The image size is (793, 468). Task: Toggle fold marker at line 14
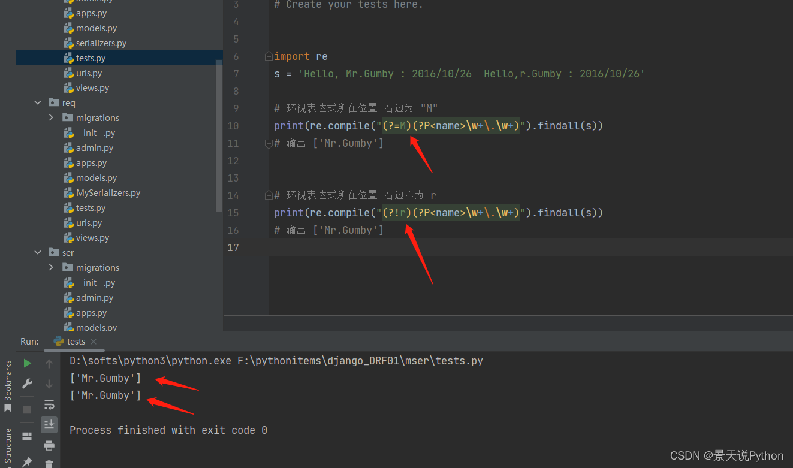point(269,195)
